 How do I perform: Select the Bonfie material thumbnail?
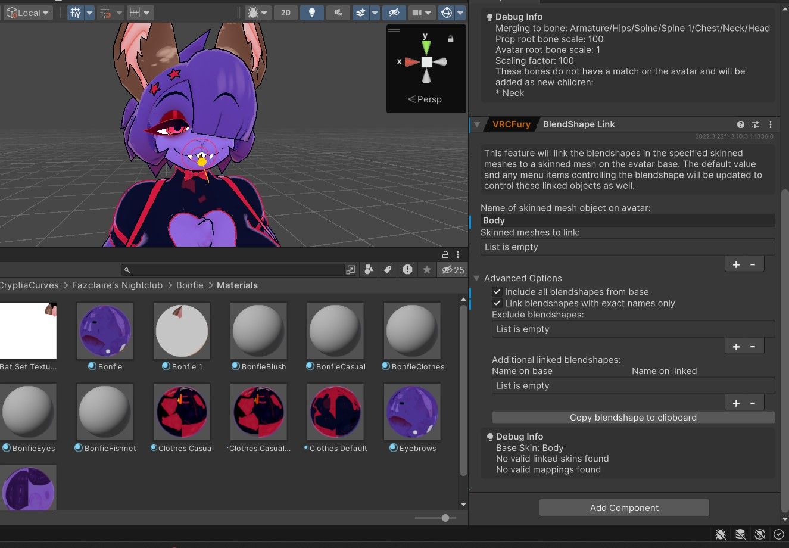105,331
